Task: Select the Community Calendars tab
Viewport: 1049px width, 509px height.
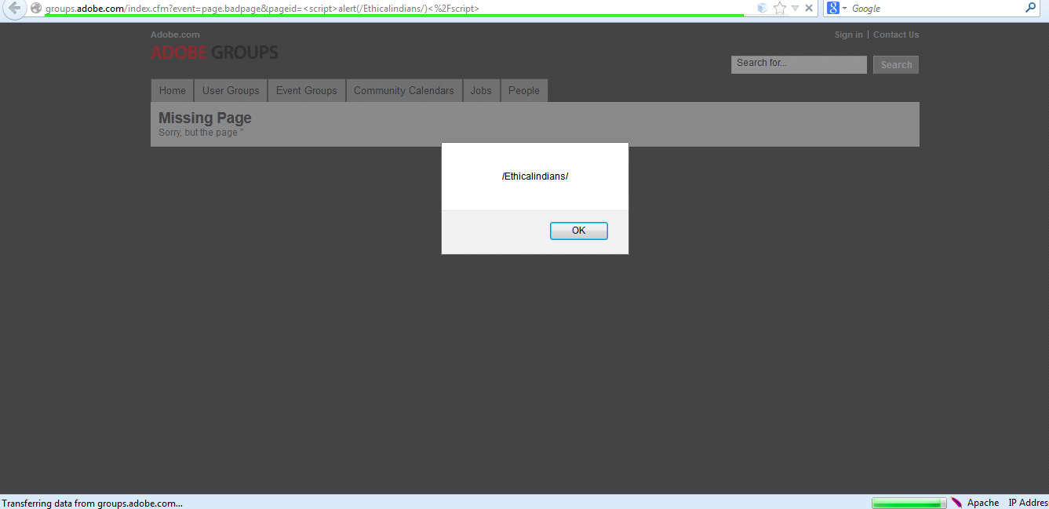Action: coord(404,90)
